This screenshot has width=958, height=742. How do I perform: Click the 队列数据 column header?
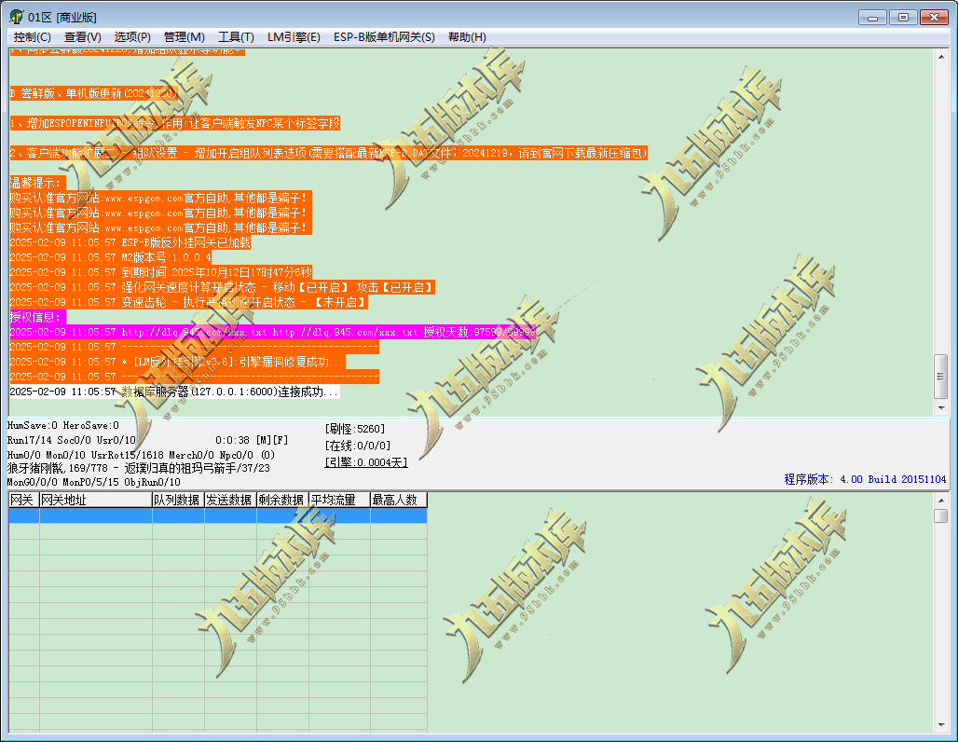[x=178, y=500]
